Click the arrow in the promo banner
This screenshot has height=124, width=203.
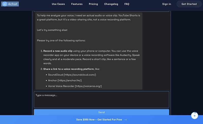coord(126,120)
